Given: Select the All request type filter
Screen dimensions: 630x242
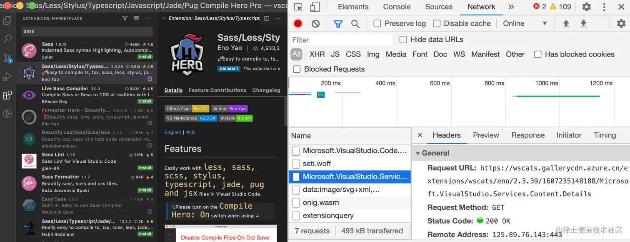Looking at the screenshot, I should click(296, 54).
